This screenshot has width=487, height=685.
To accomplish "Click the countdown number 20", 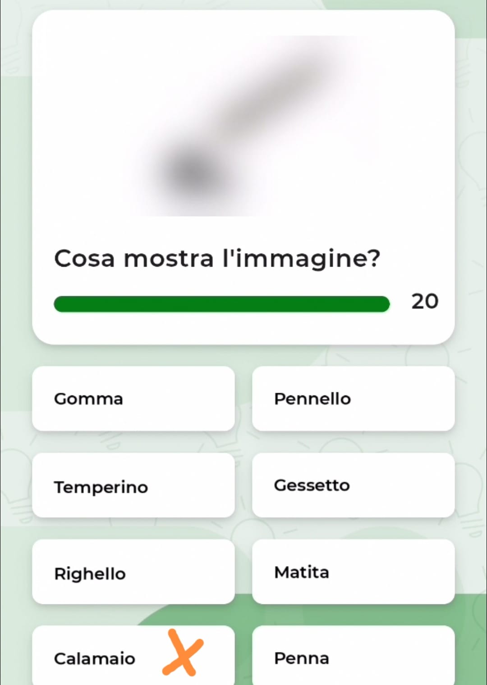I will click(424, 301).
